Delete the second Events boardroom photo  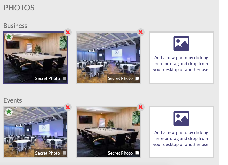[x=140, y=107]
